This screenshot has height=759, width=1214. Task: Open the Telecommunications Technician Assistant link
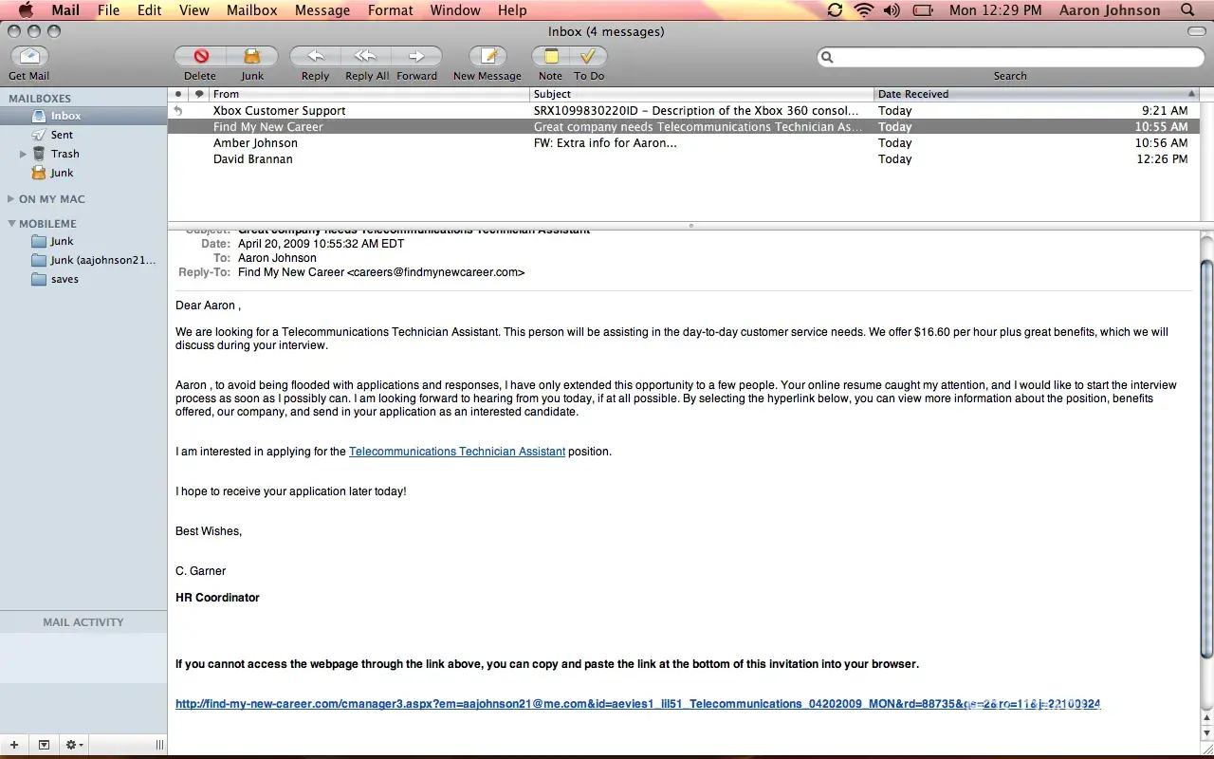point(457,452)
